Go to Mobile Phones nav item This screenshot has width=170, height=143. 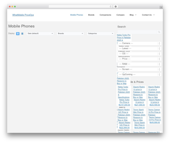pos(76,15)
